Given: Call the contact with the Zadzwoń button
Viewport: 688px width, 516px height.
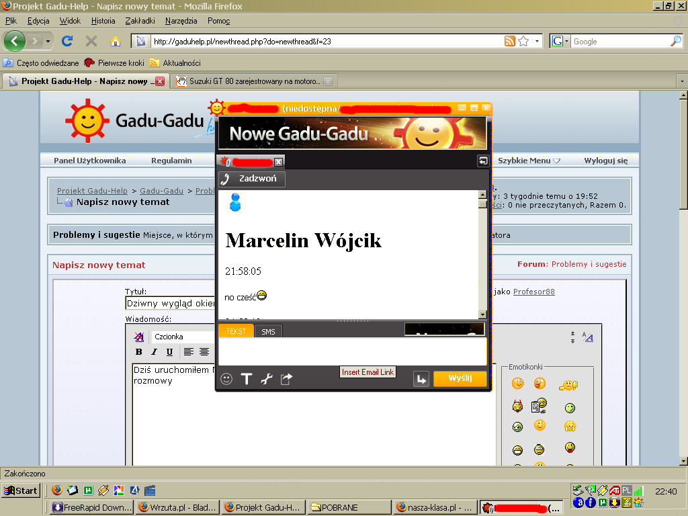Looking at the screenshot, I should pos(252,179).
